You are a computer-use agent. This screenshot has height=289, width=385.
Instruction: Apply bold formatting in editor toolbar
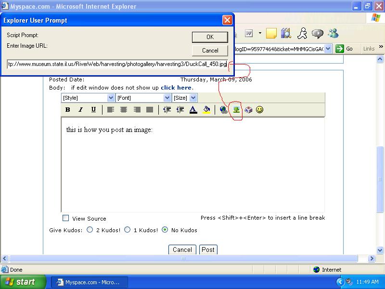coord(68,110)
